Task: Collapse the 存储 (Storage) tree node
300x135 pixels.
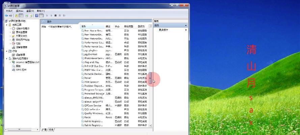Action: click(7, 51)
